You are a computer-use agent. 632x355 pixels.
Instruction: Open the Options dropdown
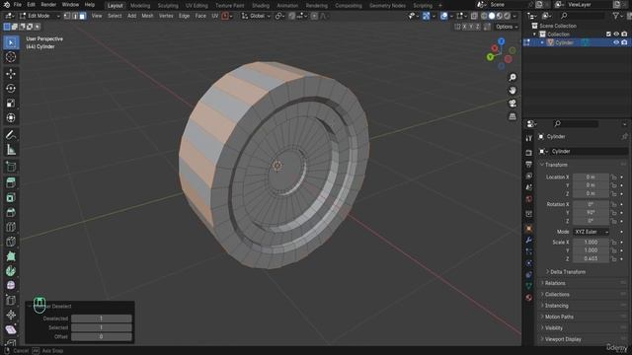click(507, 27)
